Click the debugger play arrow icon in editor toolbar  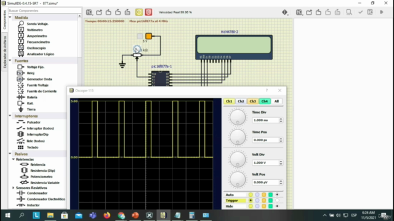tap(382, 12)
